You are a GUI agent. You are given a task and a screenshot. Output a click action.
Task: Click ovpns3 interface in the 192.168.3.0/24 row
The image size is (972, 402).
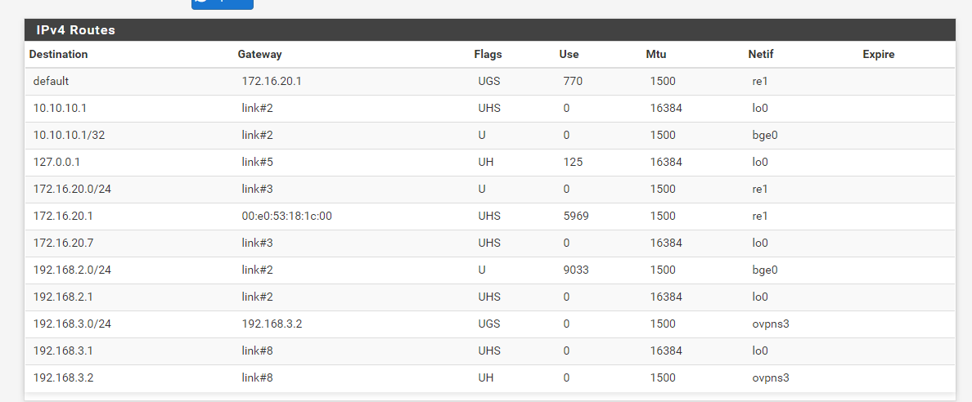point(771,324)
